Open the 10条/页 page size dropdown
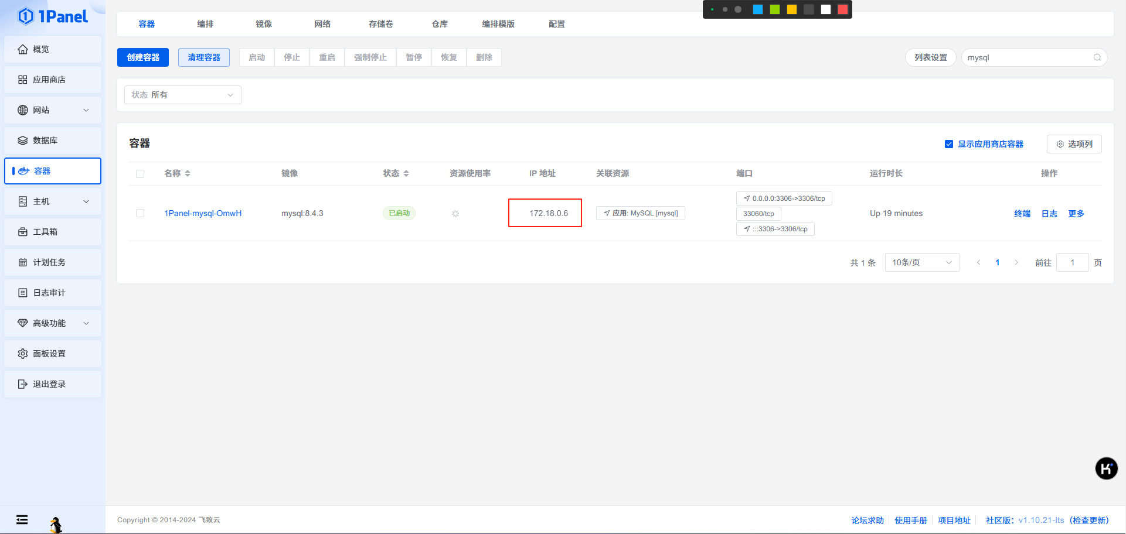The width and height of the screenshot is (1126, 534). click(922, 262)
